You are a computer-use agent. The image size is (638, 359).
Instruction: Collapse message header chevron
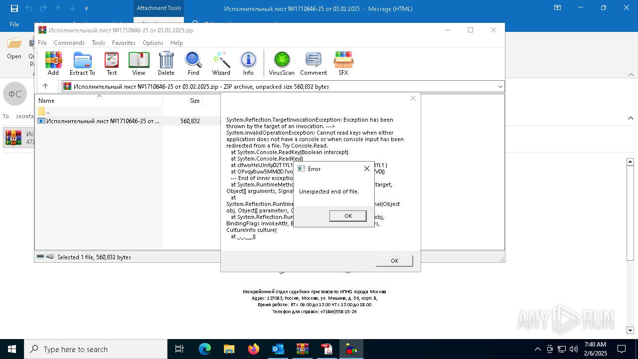click(631, 118)
